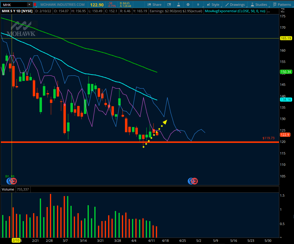Click the Y: 165.19 value
294x244 pixels.
[x=140, y=11]
